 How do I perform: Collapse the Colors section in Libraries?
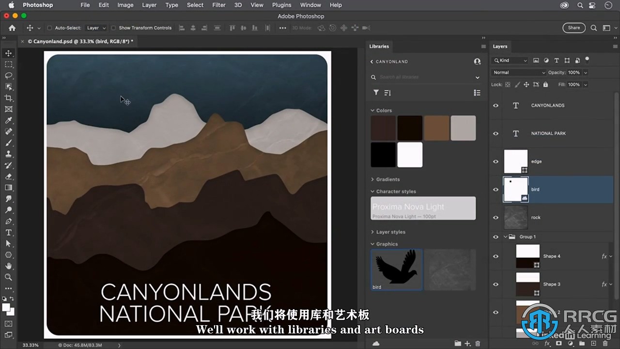click(372, 111)
